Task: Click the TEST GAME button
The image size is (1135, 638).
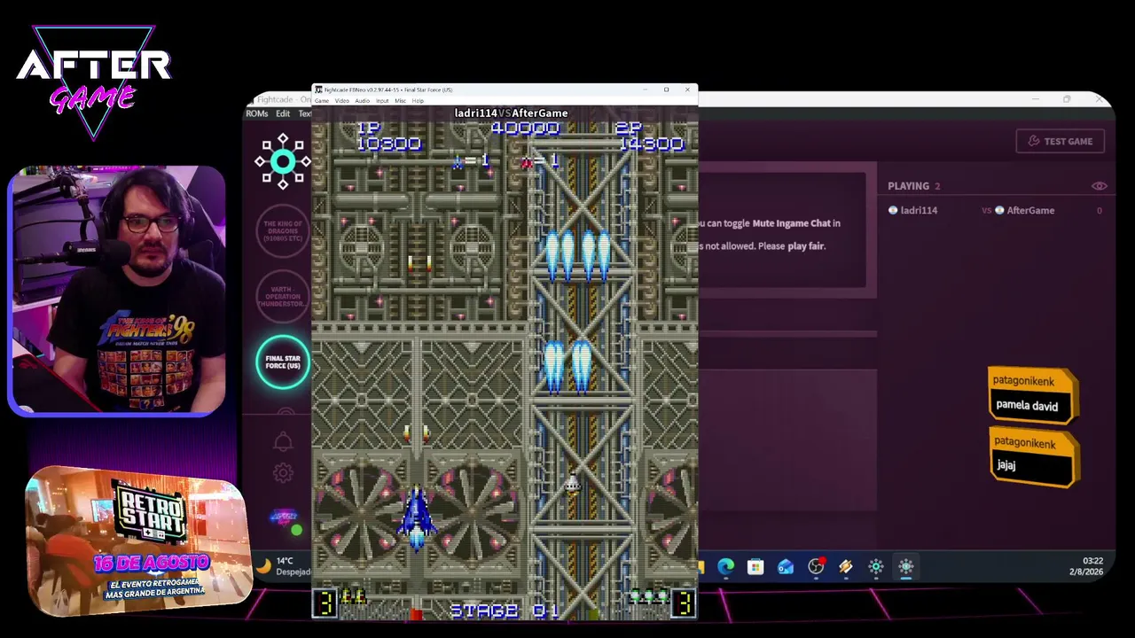Action: tap(1061, 142)
